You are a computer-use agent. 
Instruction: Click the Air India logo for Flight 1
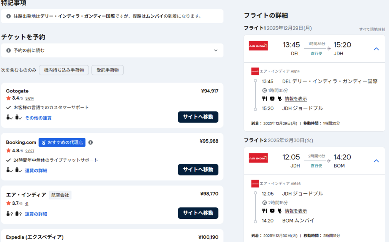coord(258,46)
